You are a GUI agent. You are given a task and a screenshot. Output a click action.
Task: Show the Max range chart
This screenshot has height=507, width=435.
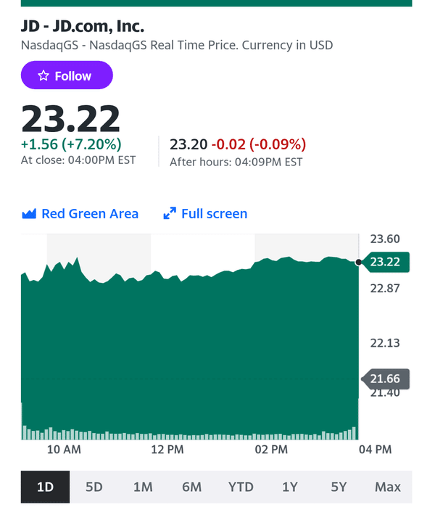coord(387,487)
